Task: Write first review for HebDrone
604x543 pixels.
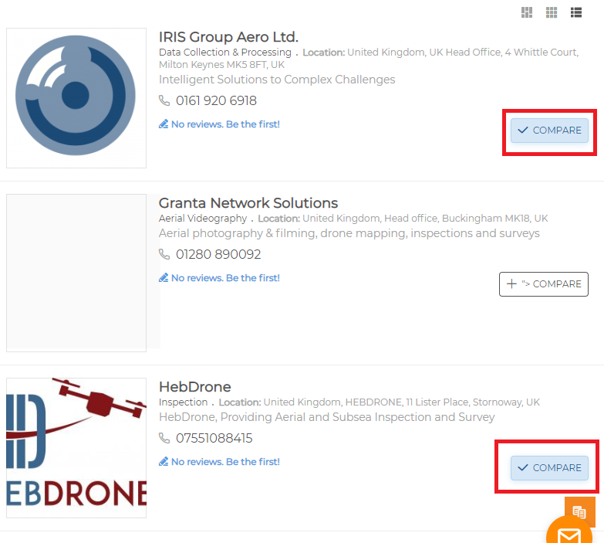Action: click(x=225, y=462)
